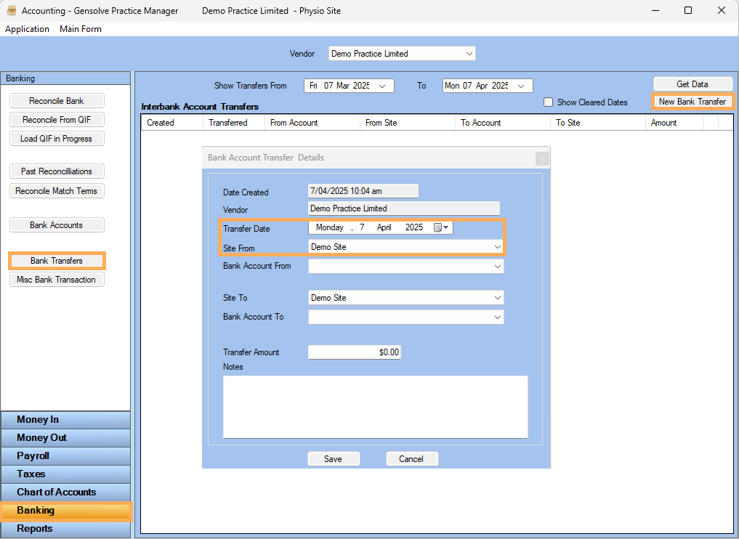Click the Reconcile Bank button
739x539 pixels.
tap(57, 101)
